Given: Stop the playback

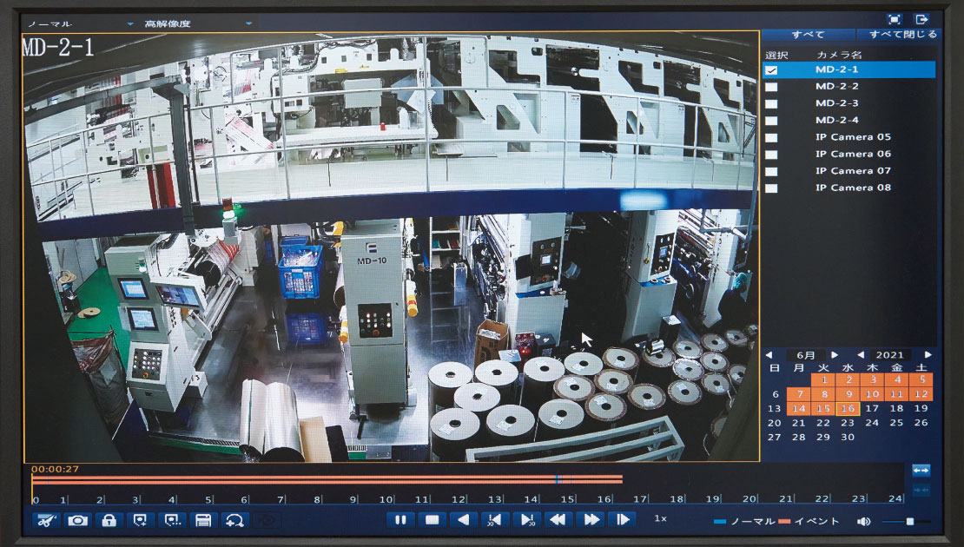Looking at the screenshot, I should (x=432, y=520).
